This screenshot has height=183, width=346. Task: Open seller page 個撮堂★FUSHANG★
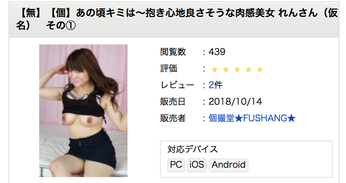coord(252,118)
